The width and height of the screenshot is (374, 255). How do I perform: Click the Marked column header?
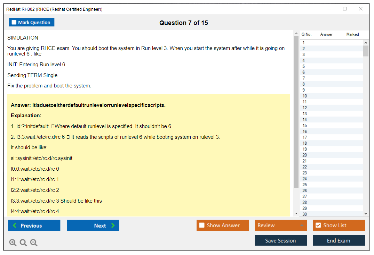pos(352,34)
